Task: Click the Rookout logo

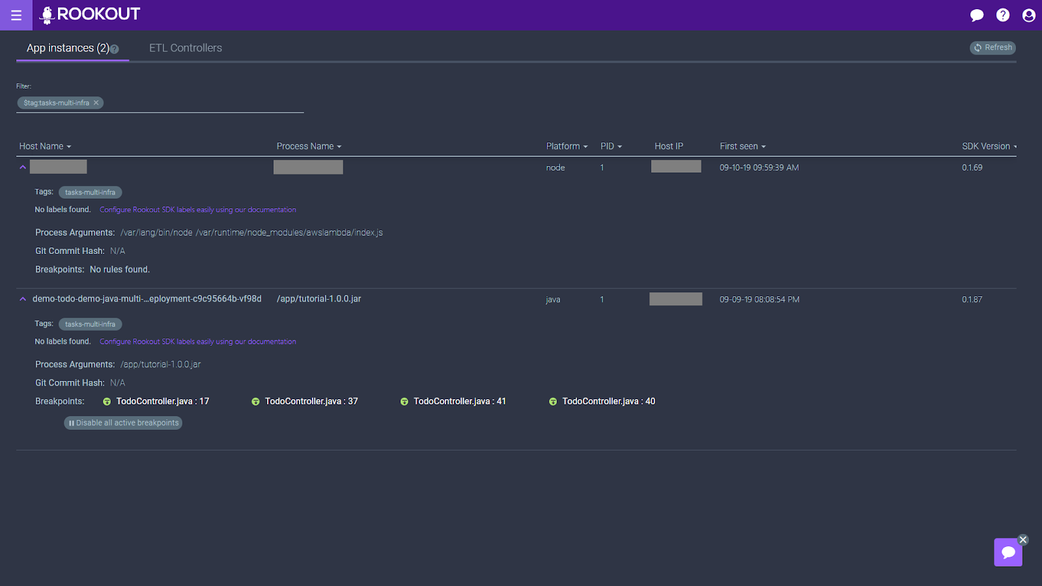Action: coord(90,14)
